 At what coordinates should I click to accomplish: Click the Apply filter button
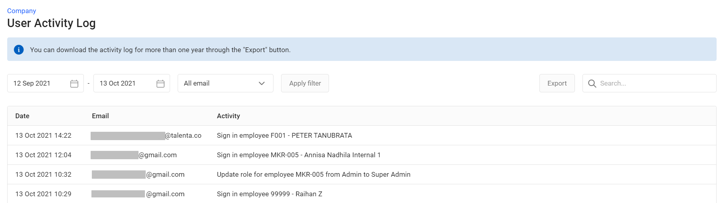(x=305, y=83)
